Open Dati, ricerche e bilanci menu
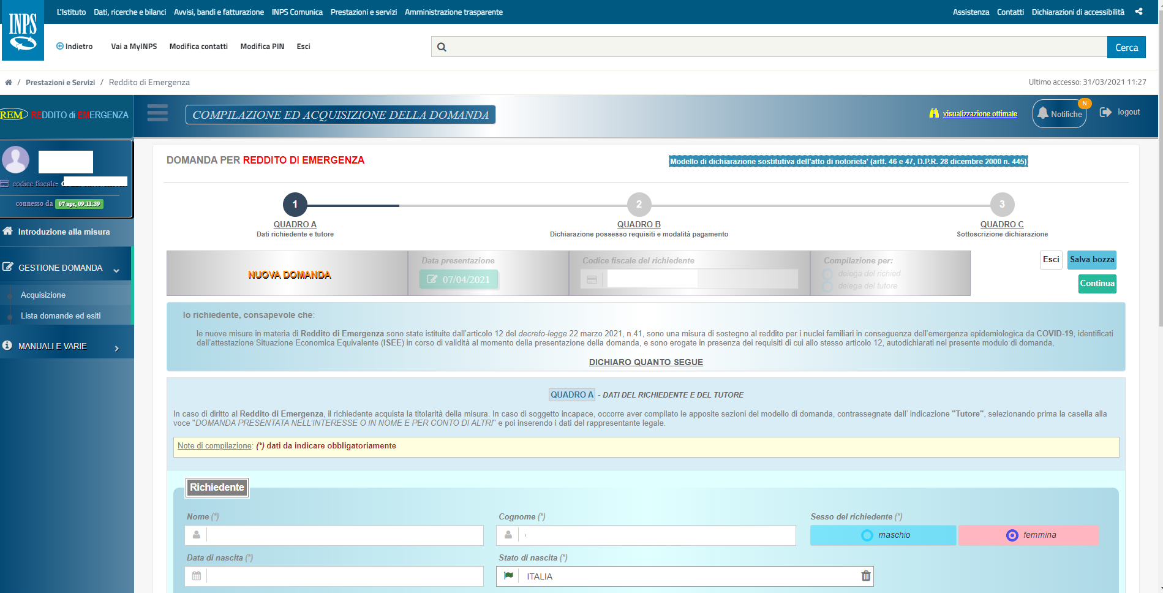Image resolution: width=1163 pixels, height=593 pixels. pyautogui.click(x=130, y=12)
